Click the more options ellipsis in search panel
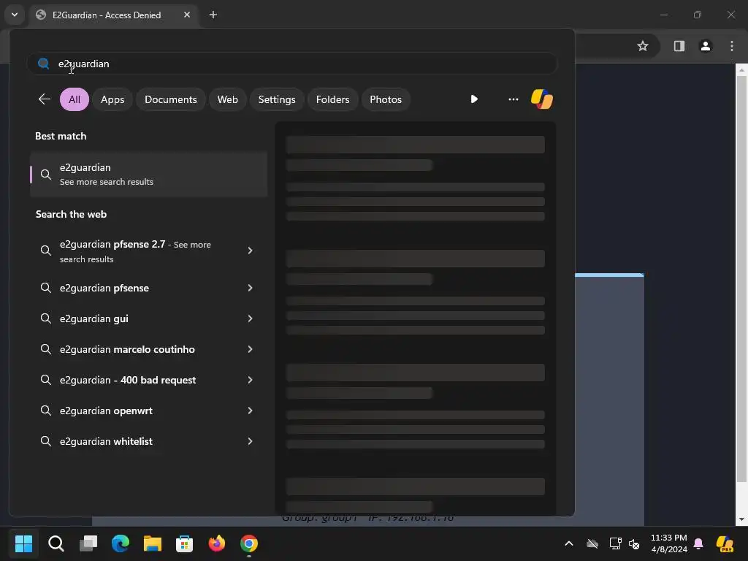The image size is (748, 561). pyautogui.click(x=514, y=99)
